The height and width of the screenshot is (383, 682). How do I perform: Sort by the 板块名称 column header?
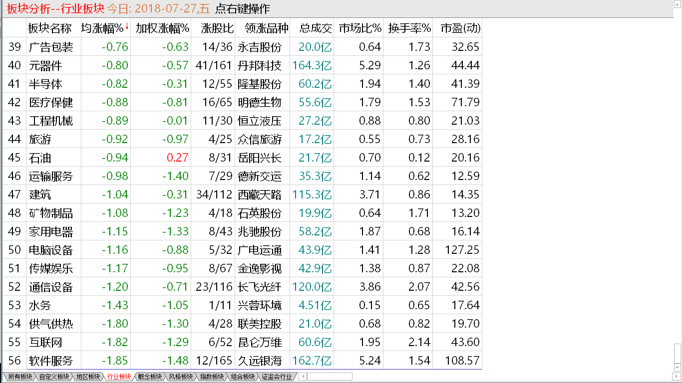point(50,28)
